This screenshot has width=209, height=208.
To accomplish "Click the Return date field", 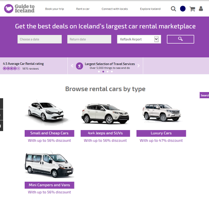I will [x=89, y=39].
